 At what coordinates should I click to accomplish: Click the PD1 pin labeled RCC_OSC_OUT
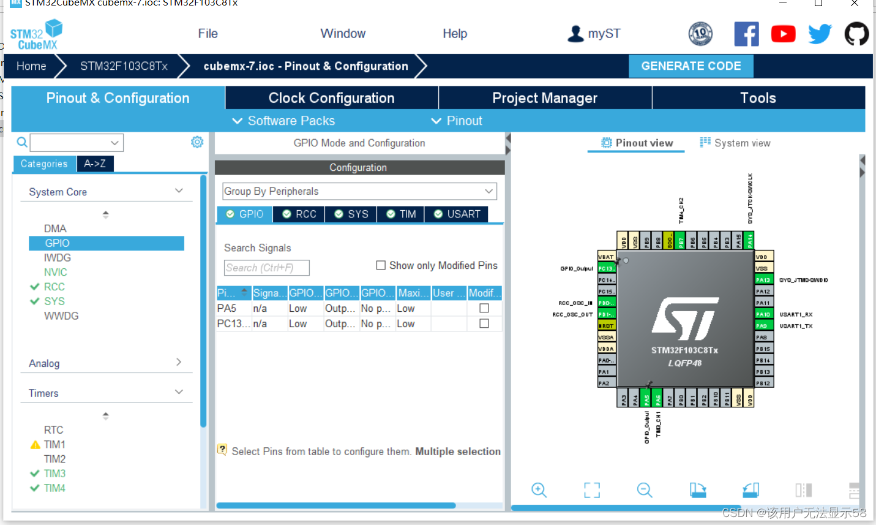coord(606,314)
